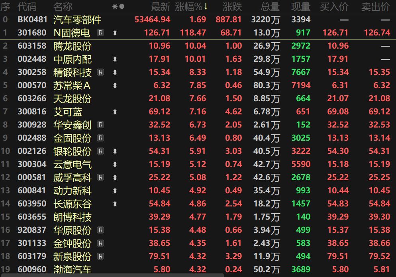This screenshot has height=277, width=396.
Task: Click the change percent value 118.47
Action: point(193,33)
